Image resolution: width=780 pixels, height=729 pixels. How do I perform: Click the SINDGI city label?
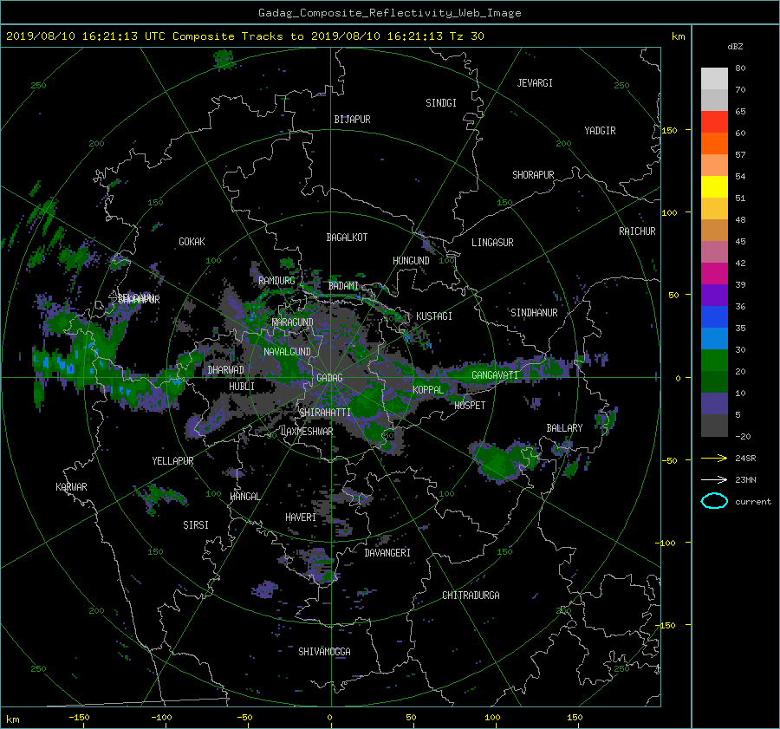pos(441,103)
